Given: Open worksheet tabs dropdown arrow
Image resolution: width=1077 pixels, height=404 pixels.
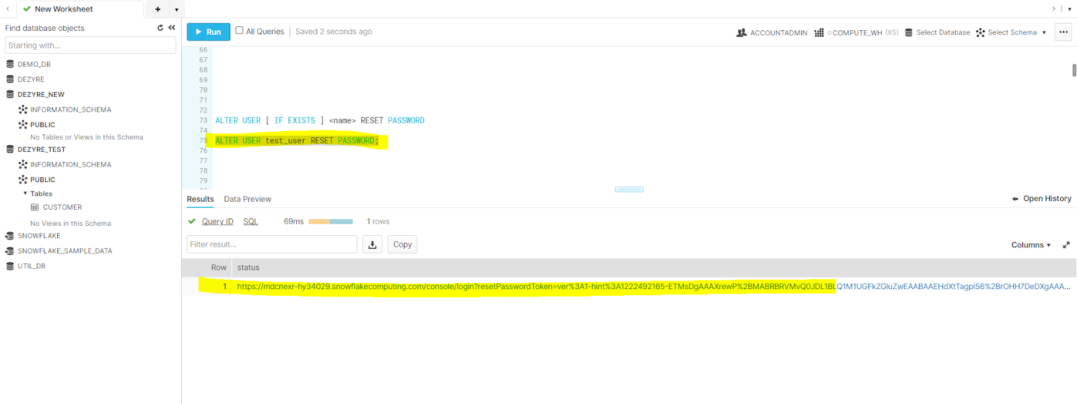Looking at the screenshot, I should tap(176, 9).
